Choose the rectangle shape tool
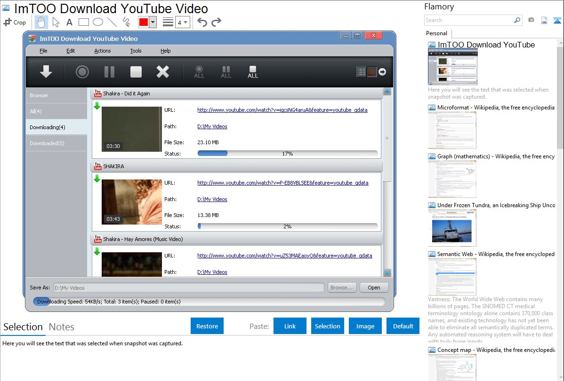This screenshot has height=381, width=564. tap(83, 22)
